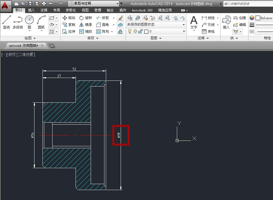Activate the Mirror (镜像) command
Viewport: 273px width, 200px height.
point(86,25)
